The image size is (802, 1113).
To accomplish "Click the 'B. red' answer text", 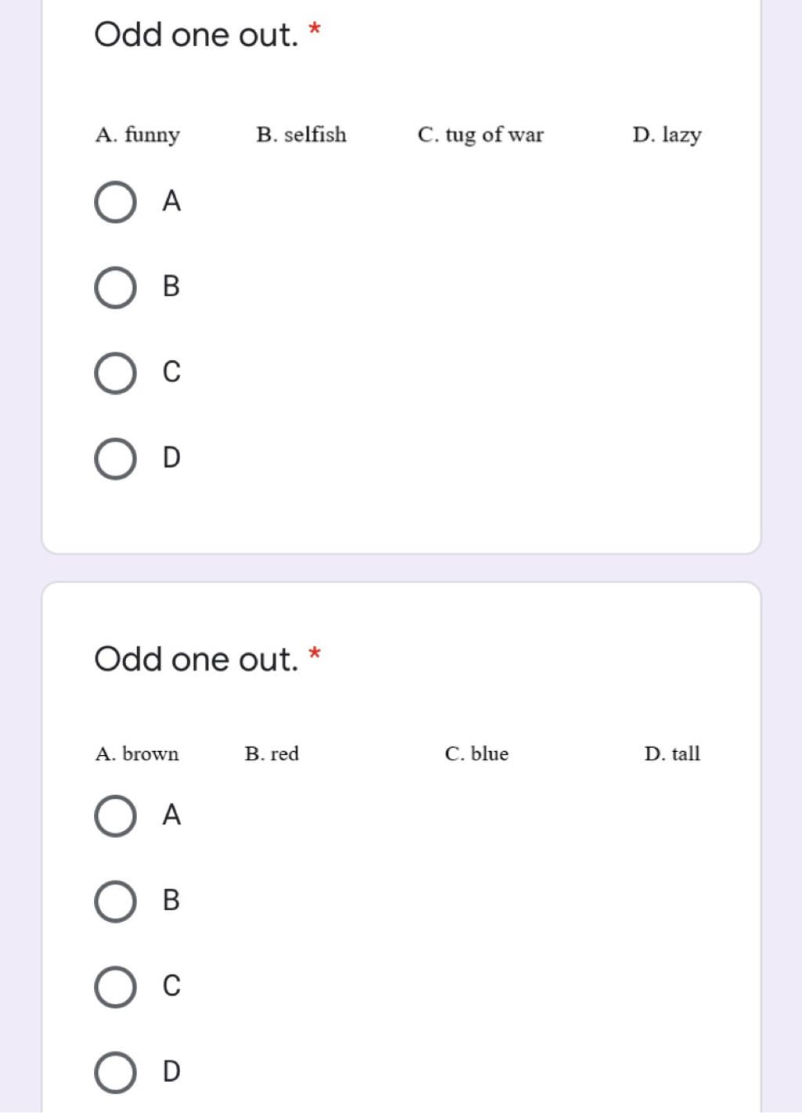I will pyautogui.click(x=272, y=753).
